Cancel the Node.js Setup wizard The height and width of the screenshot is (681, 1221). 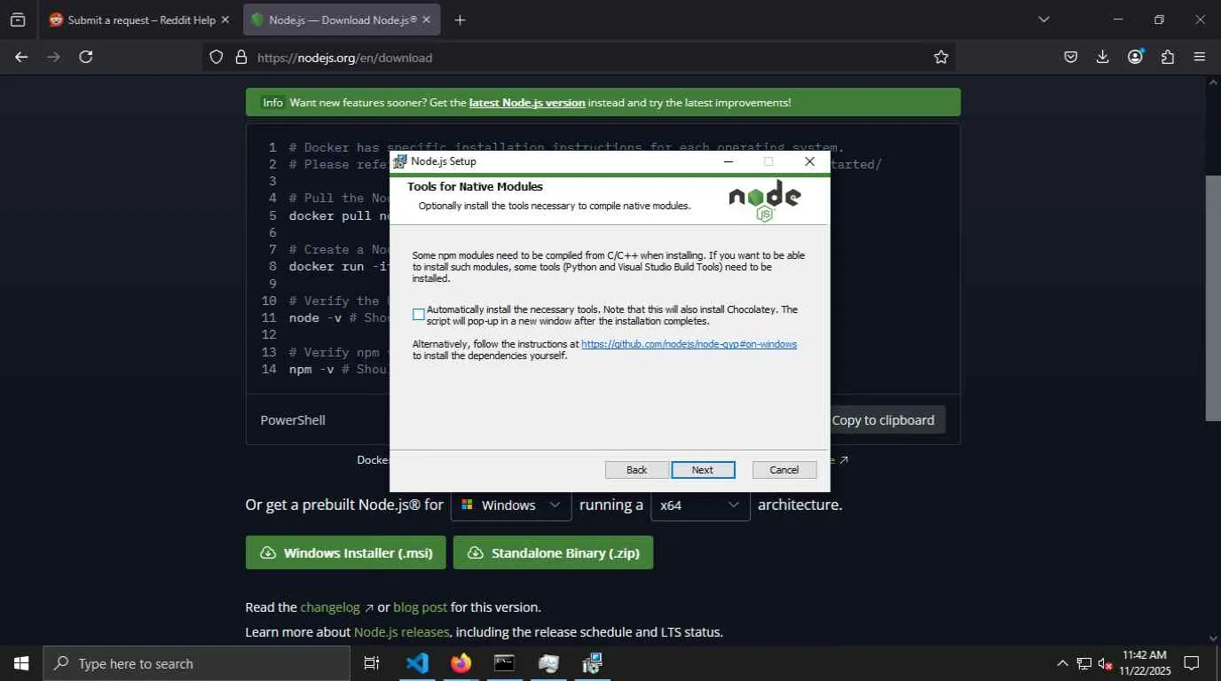tap(784, 470)
